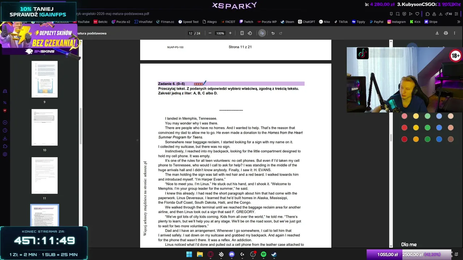
Task: Zoom out the PDF with minus button
Action: pos(210,33)
